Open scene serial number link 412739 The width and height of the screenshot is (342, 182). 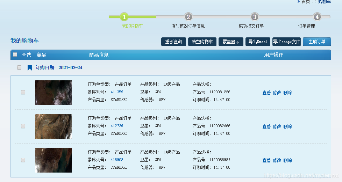[117, 126]
